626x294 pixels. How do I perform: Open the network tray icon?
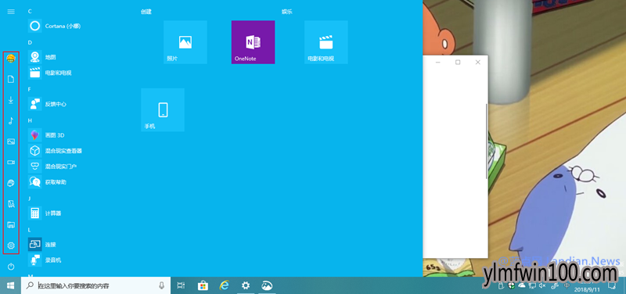tap(532, 285)
